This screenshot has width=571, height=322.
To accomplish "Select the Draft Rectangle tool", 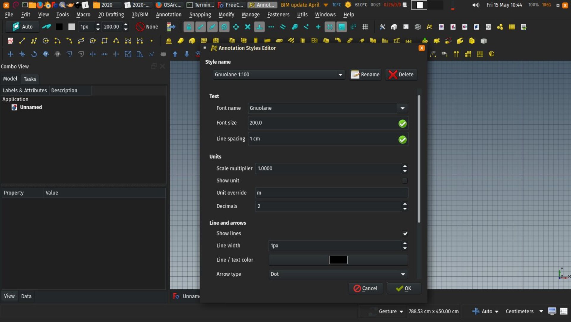I will (x=104, y=41).
